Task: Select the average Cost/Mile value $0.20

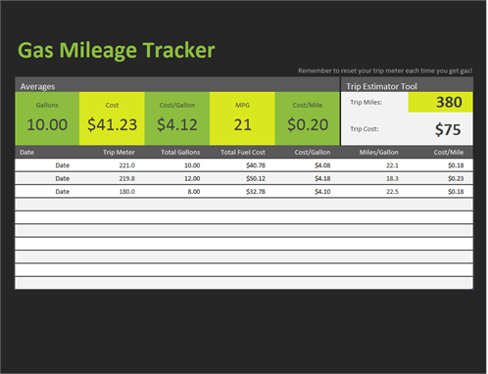Action: coord(308,124)
